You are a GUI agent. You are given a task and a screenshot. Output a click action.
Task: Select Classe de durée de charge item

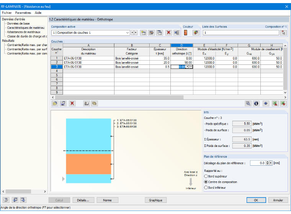coord(27,36)
